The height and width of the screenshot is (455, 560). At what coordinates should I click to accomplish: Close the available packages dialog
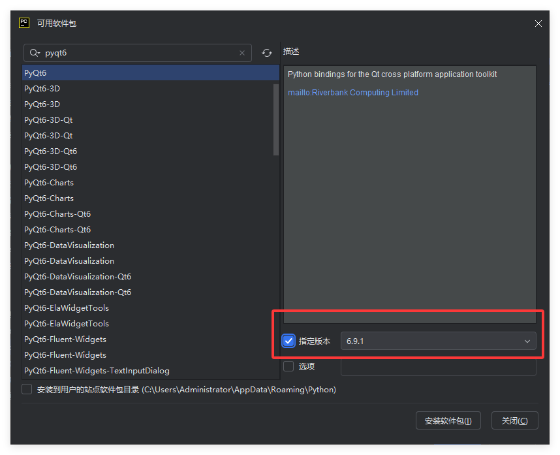click(538, 24)
